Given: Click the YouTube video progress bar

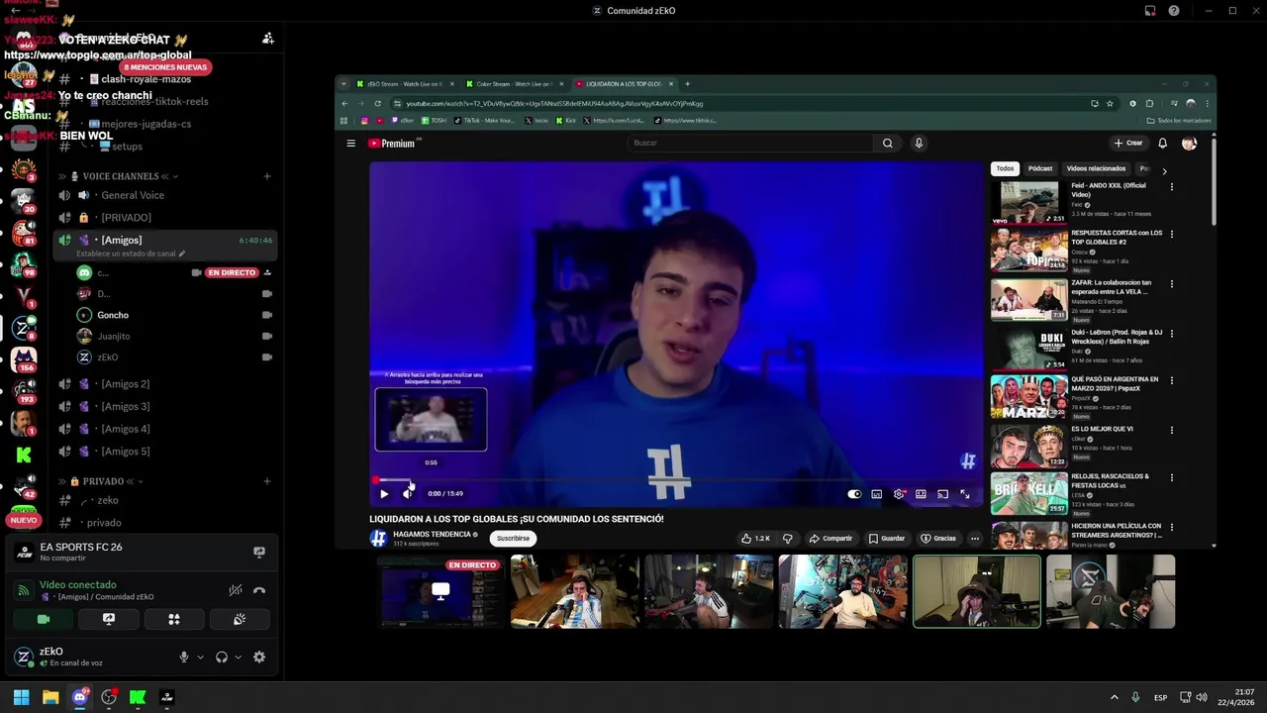Looking at the screenshot, I should point(676,480).
